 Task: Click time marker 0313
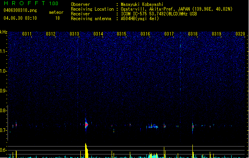[x=74, y=34]
